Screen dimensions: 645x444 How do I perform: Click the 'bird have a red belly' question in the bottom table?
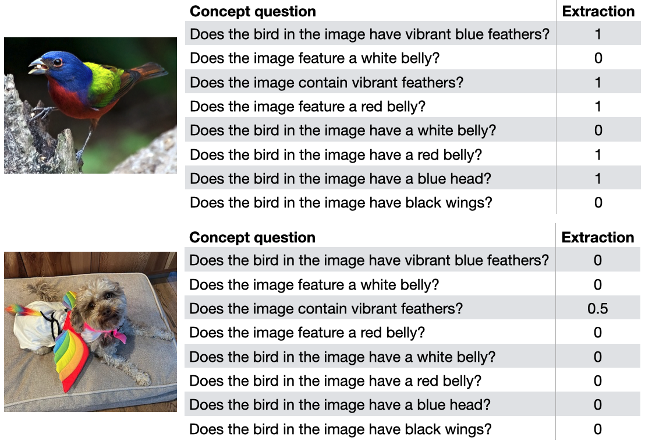335,381
